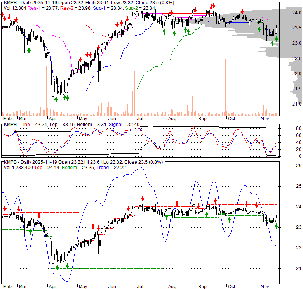Image resolution: width=303 pixels, height=289 pixels.
Task: Click 'May' on the top chart date axis
Action: coord(83,119)
